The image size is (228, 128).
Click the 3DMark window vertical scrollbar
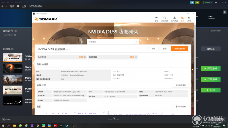[x=195, y=58]
